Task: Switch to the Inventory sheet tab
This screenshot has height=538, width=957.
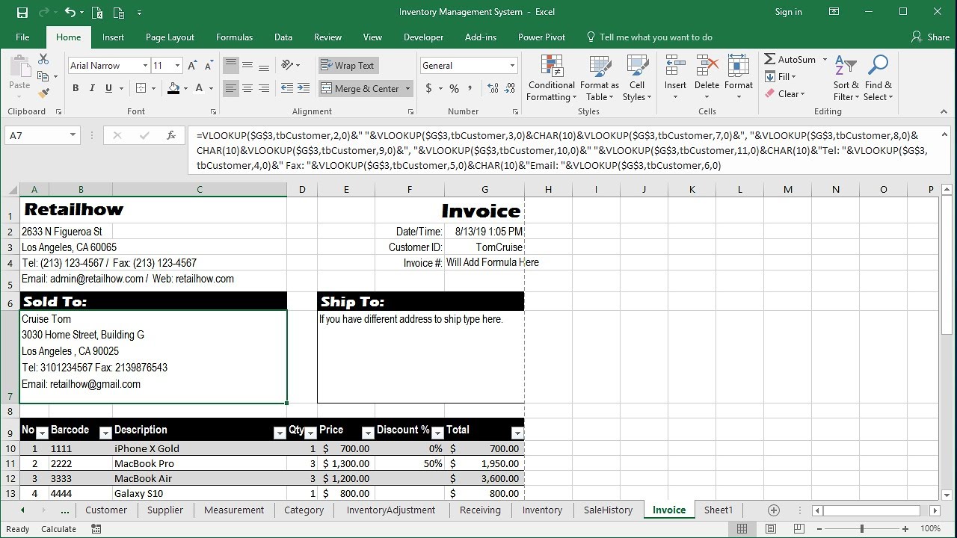Action: tap(542, 510)
